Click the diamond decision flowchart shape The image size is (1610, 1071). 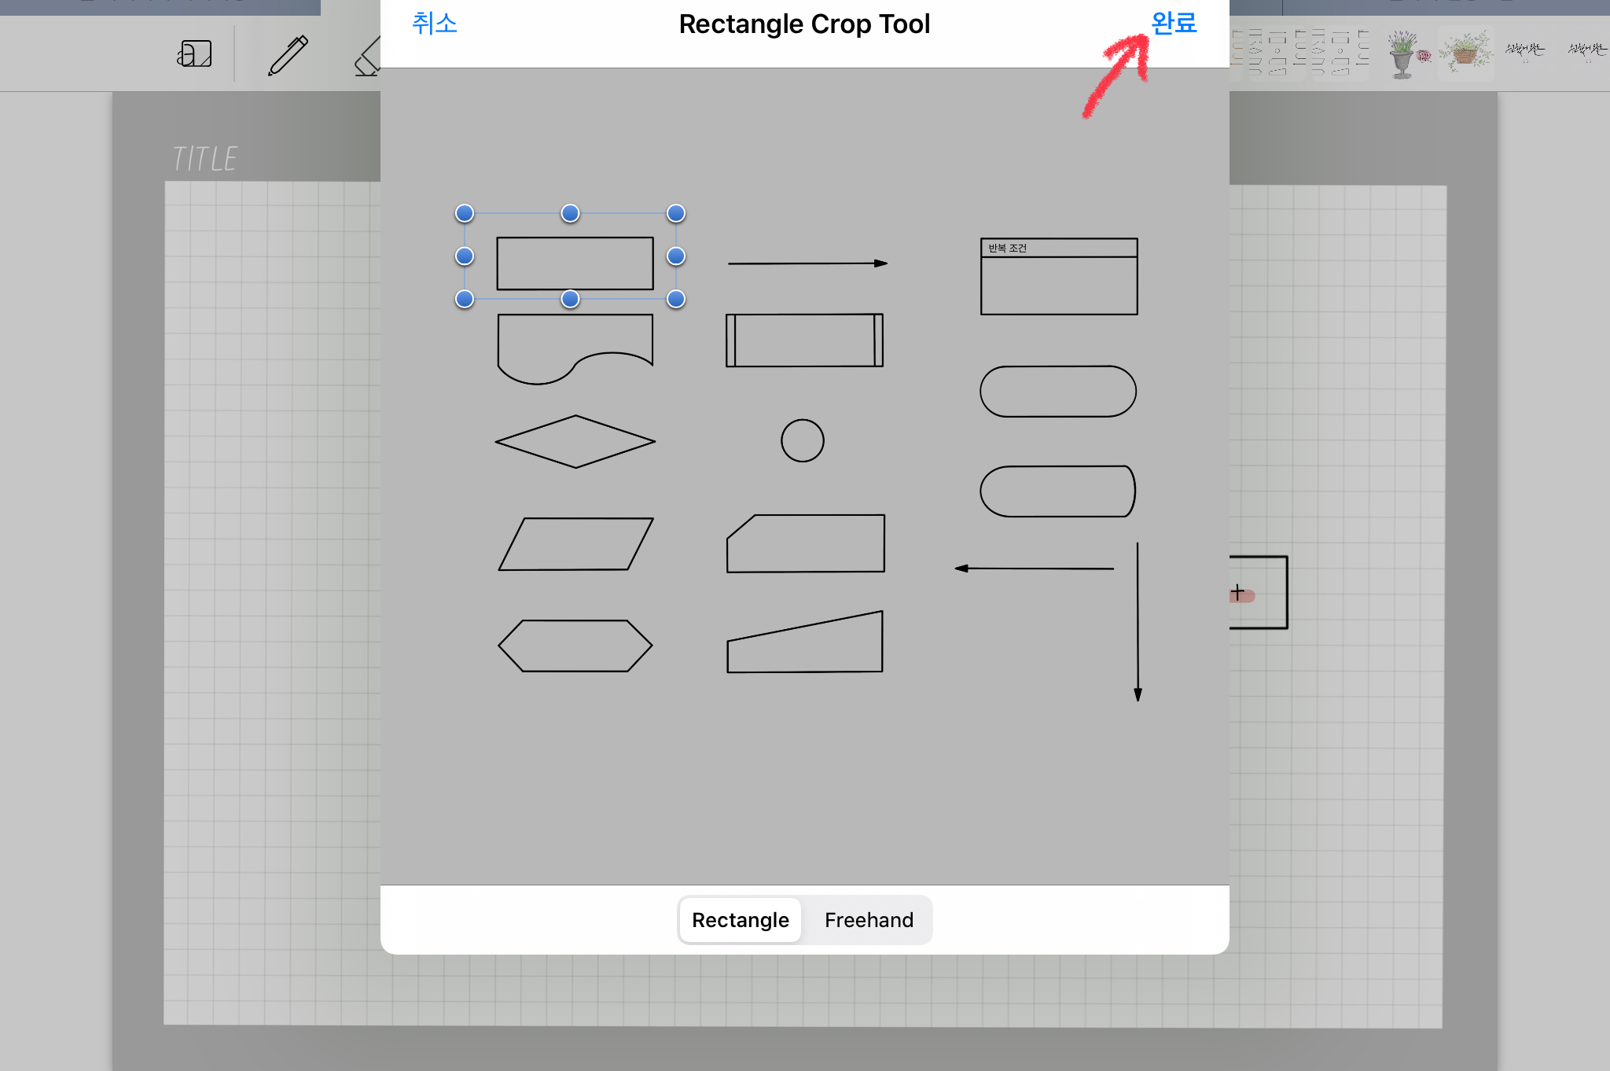pyautogui.click(x=575, y=441)
